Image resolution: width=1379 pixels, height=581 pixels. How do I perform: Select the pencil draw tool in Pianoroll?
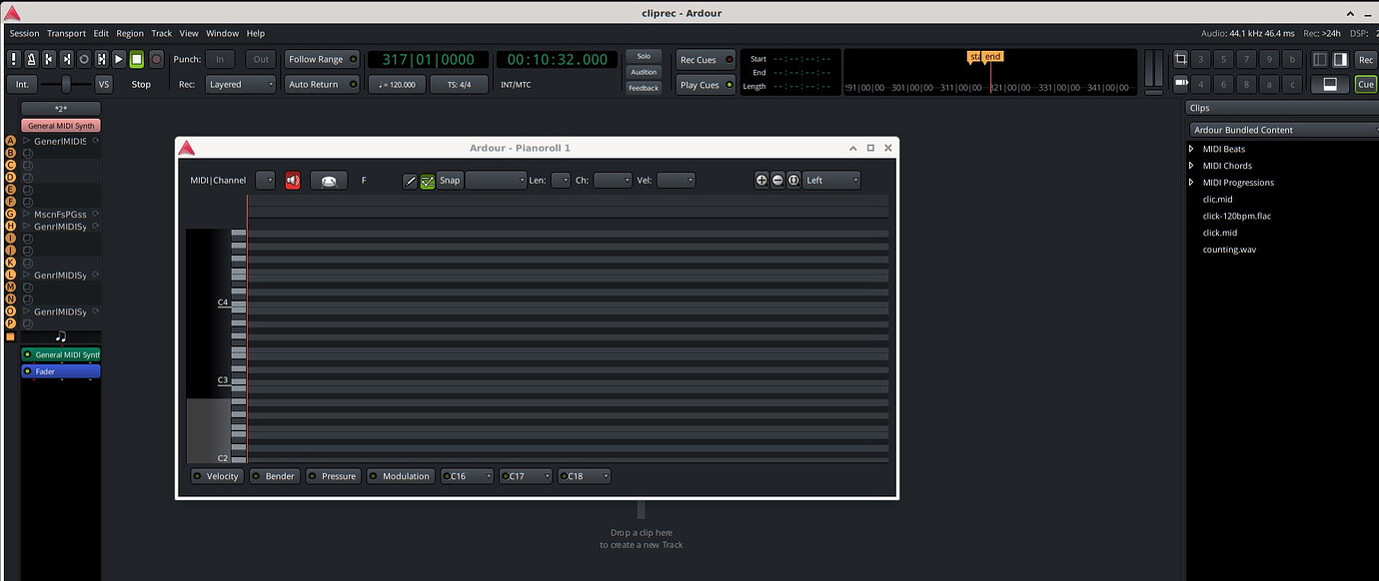tap(410, 181)
